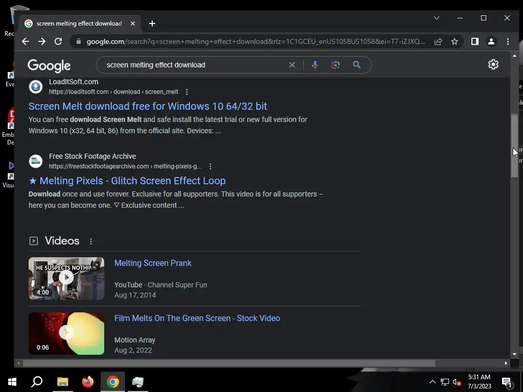This screenshot has width=523, height=392.
Task: Open Screen Melt download free result
Action: (x=148, y=106)
